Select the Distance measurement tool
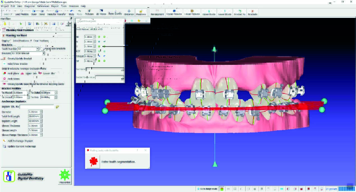 [x=129, y=13]
